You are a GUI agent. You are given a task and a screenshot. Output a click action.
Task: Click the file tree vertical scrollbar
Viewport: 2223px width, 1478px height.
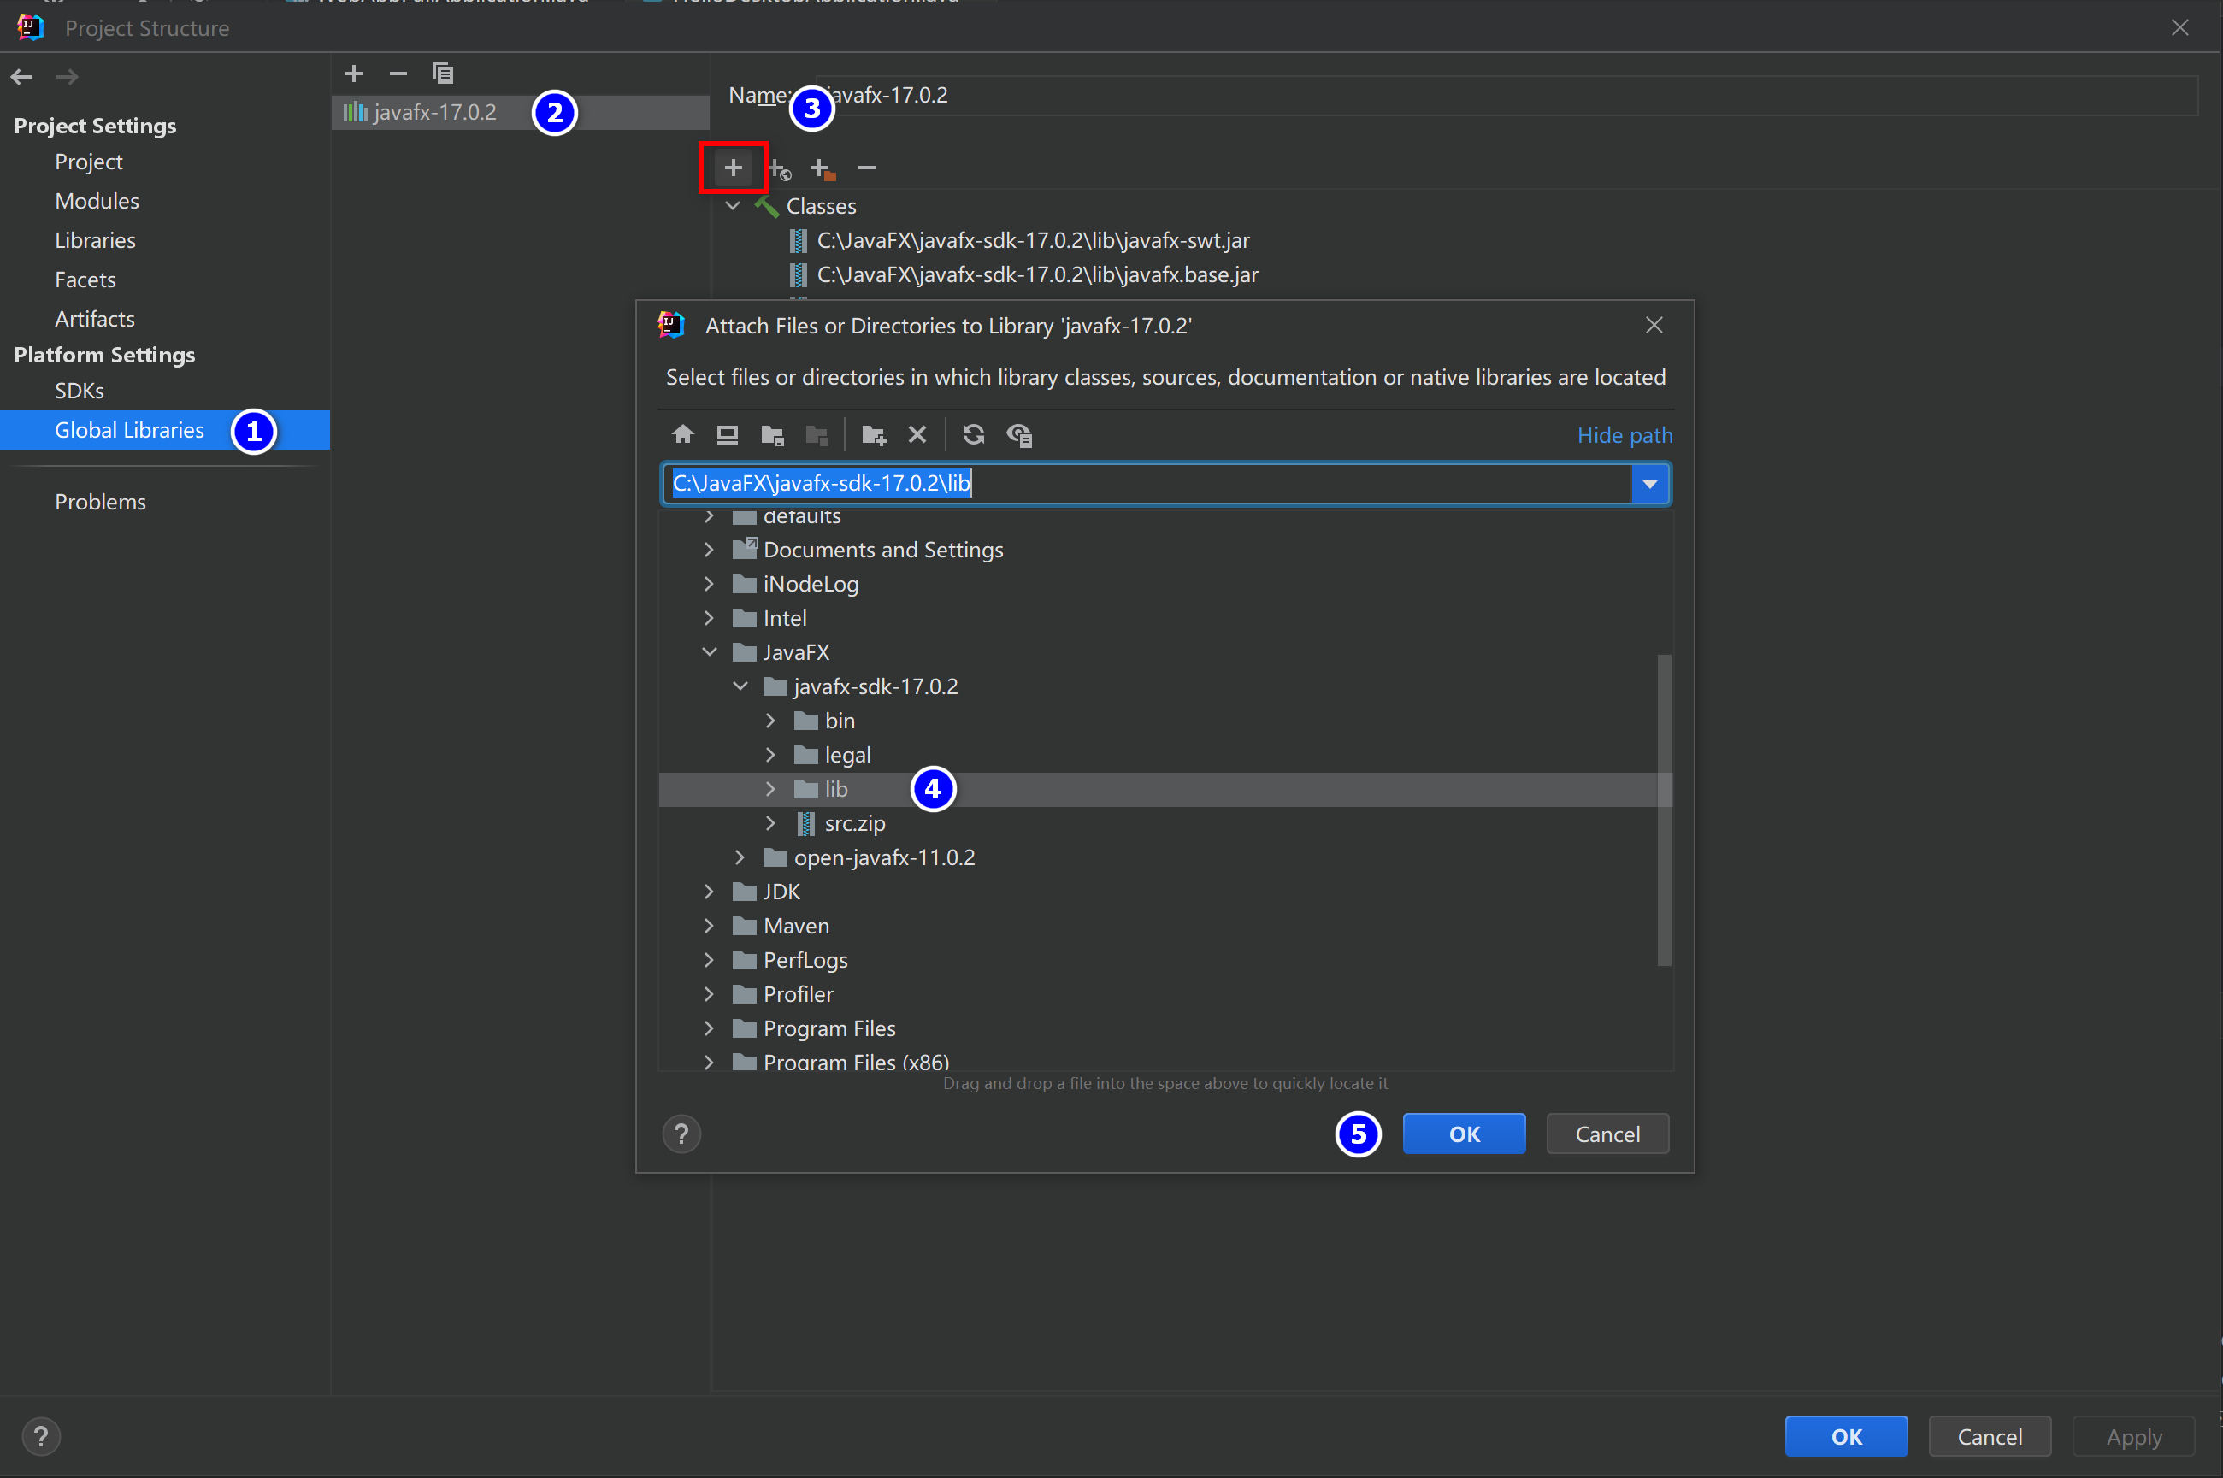pos(1664,810)
